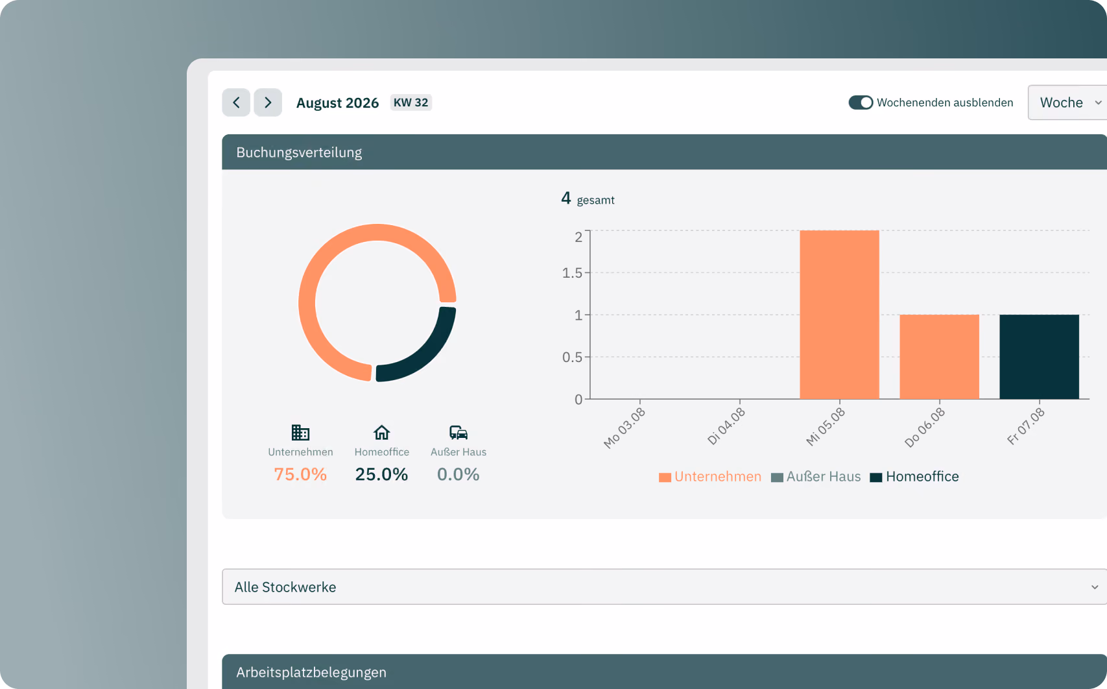Image resolution: width=1107 pixels, height=689 pixels.
Task: Select the Mi 05.08 orange bar
Action: tap(839, 315)
